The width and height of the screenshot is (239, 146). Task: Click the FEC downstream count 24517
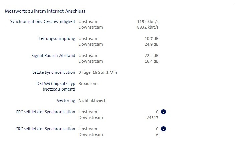152,118
